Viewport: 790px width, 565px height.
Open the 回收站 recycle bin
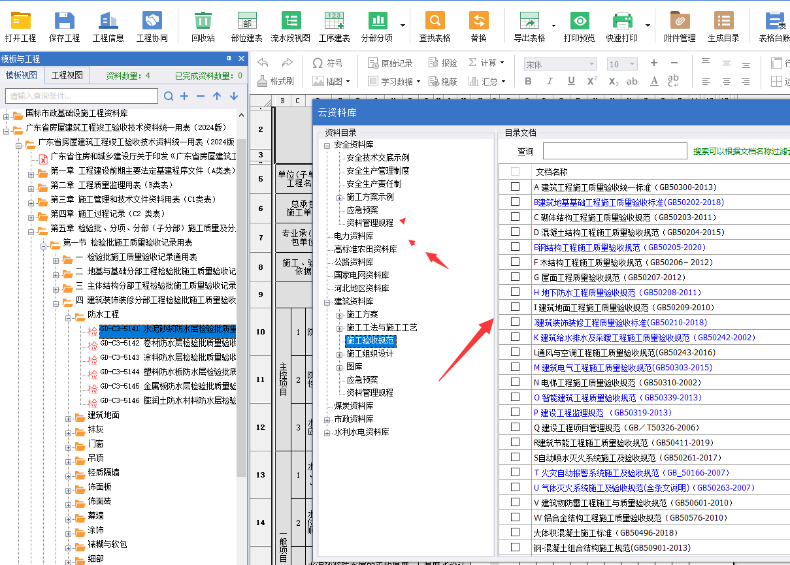coord(203,21)
